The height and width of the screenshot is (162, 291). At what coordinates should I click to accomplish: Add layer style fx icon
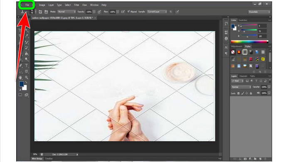[x=240, y=159]
